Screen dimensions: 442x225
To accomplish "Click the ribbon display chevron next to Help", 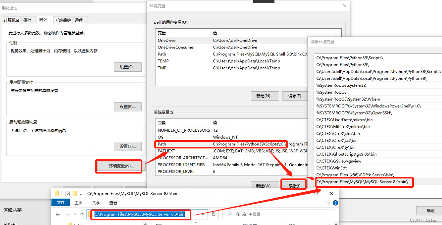I will pyautogui.click(x=328, y=203).
